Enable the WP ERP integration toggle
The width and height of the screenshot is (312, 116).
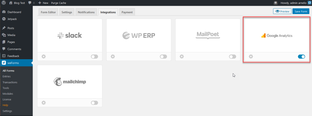click(163, 57)
